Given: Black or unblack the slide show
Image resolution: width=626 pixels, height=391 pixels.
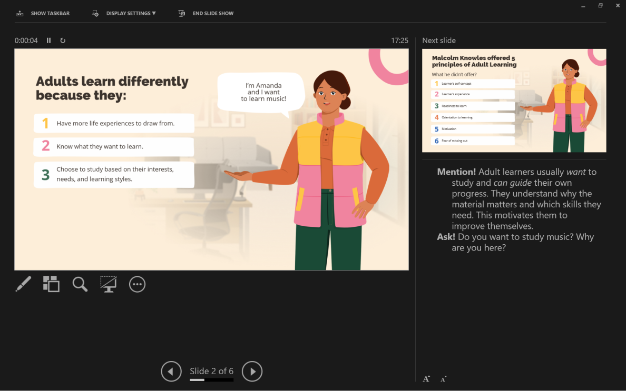Looking at the screenshot, I should coord(108,284).
